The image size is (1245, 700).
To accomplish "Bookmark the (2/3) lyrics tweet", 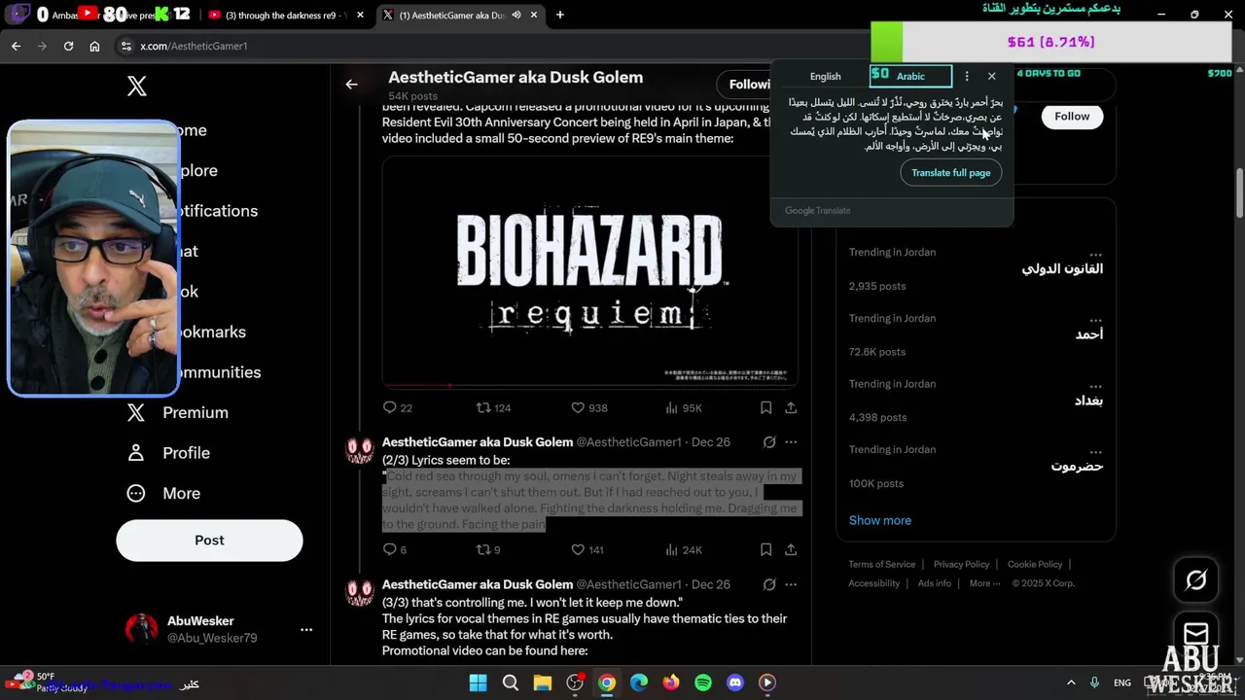I will (765, 549).
